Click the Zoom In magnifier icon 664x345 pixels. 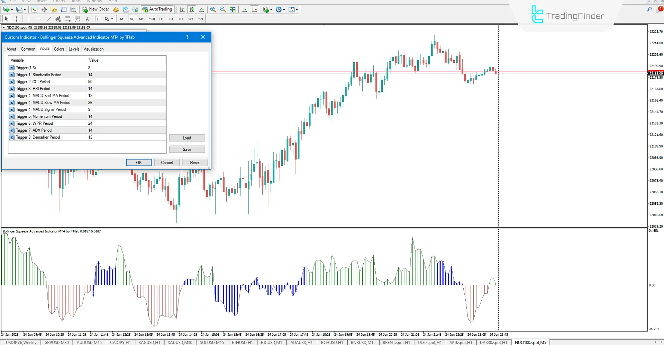point(212,9)
